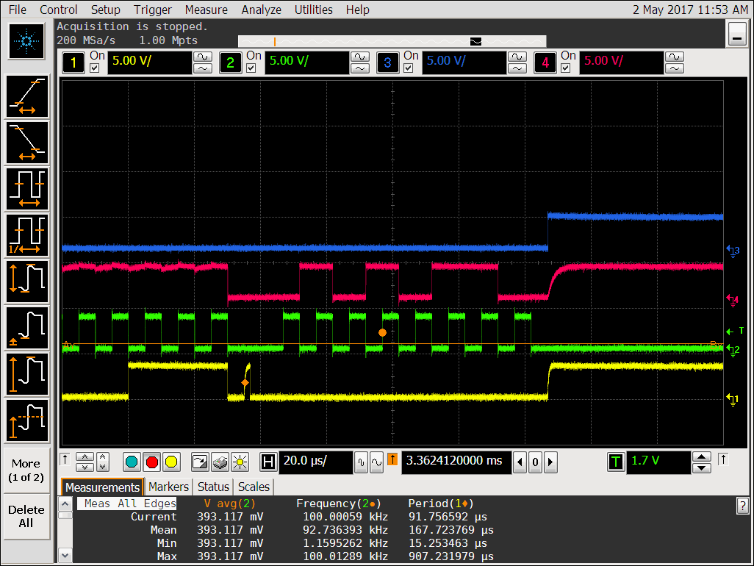Viewport: 754px width, 566px height.
Task: Increase channel 4 vertical scale
Action: coord(675,57)
